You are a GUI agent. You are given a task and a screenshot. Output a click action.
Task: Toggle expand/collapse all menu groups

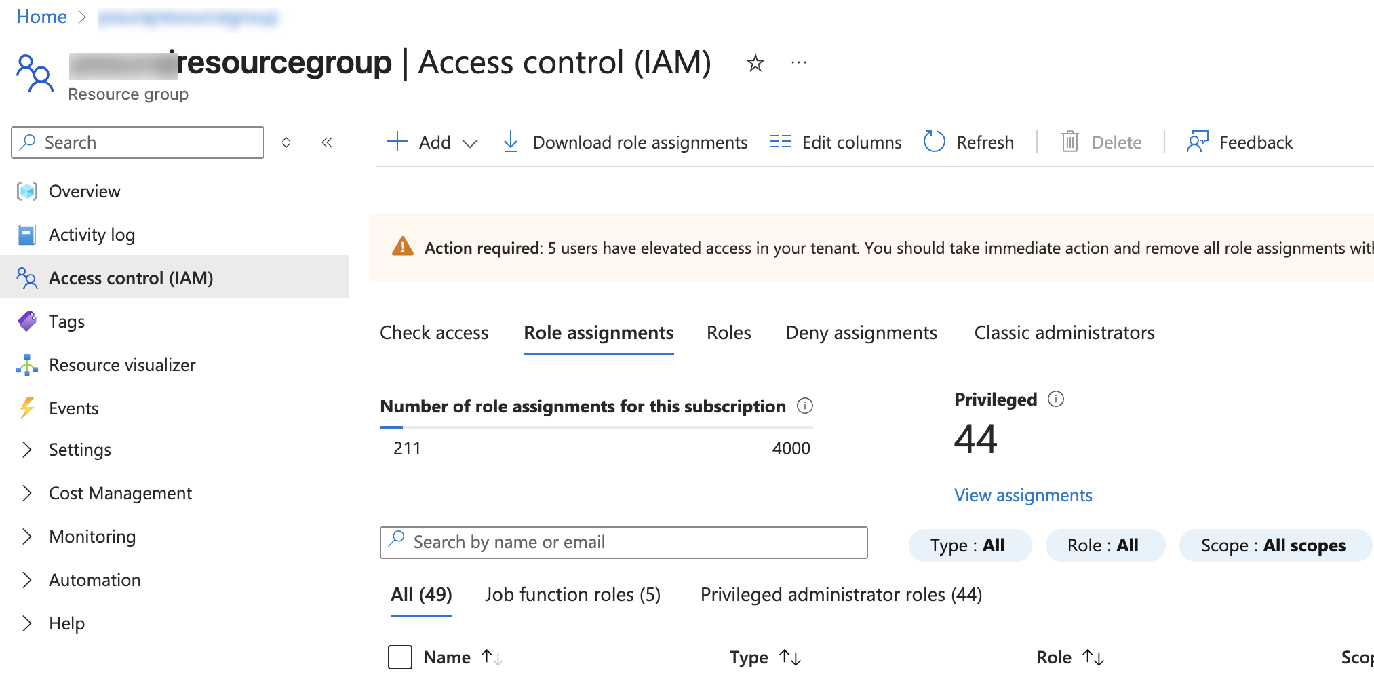click(286, 142)
